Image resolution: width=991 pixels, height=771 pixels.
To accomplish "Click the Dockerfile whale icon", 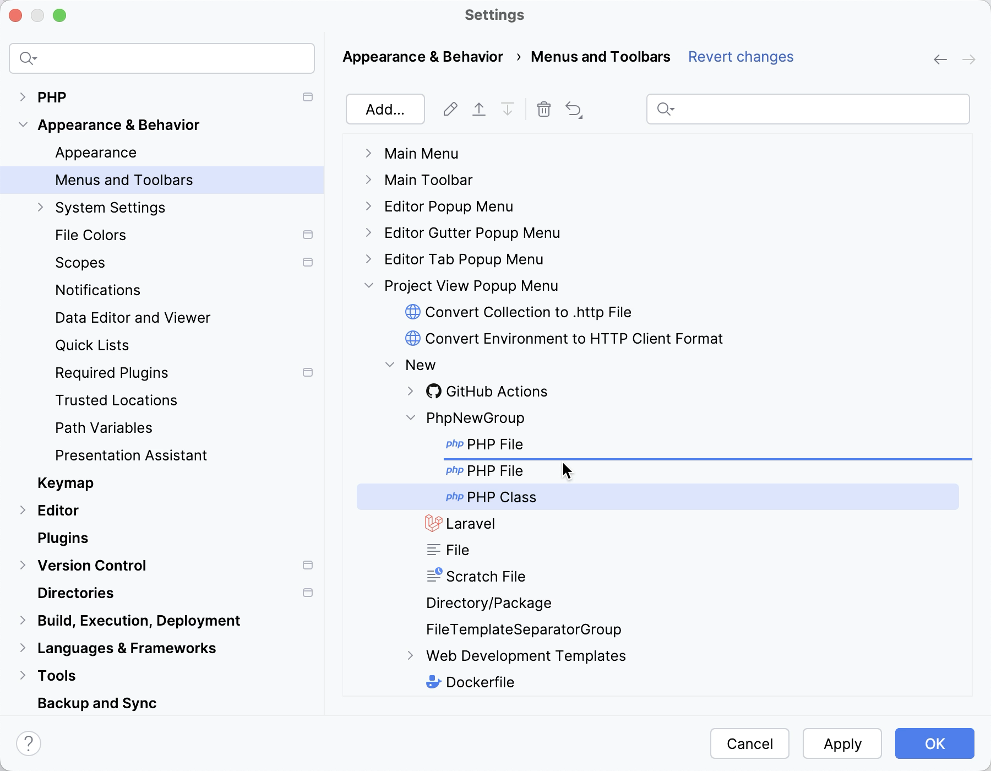I will tap(434, 682).
